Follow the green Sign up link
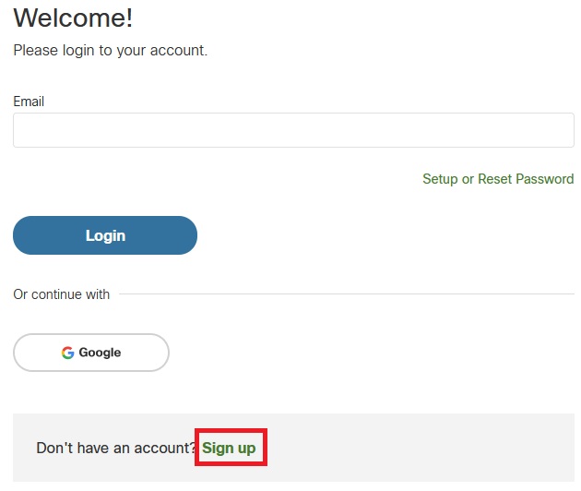 tap(229, 448)
